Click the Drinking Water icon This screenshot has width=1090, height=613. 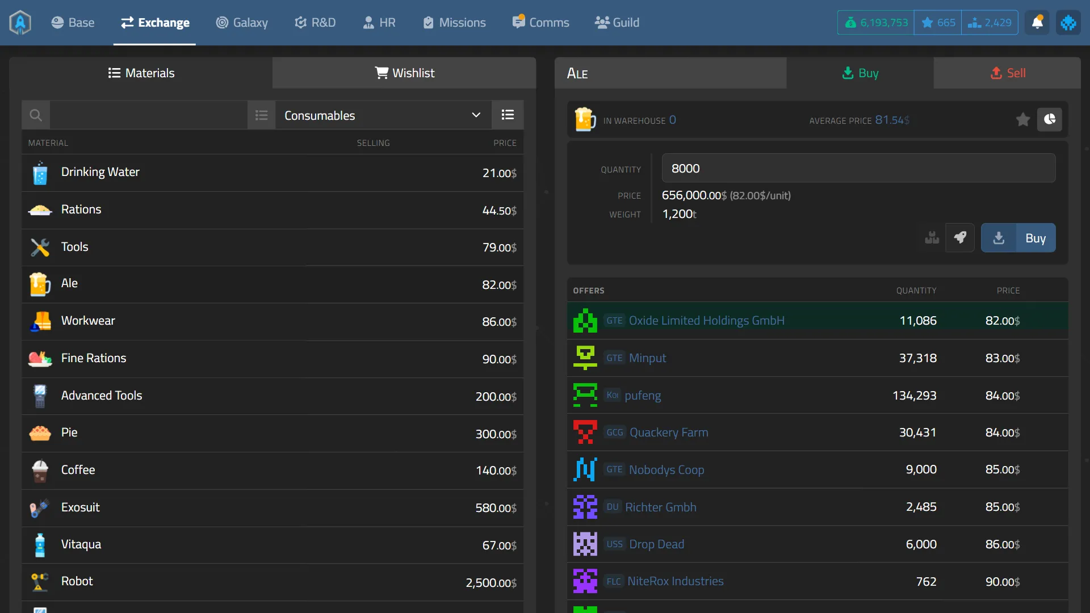point(40,173)
